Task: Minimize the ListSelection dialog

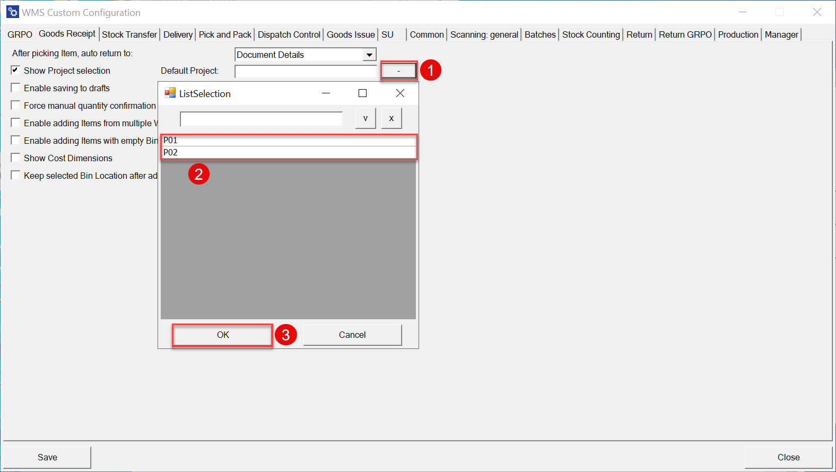Action: pyautogui.click(x=326, y=93)
